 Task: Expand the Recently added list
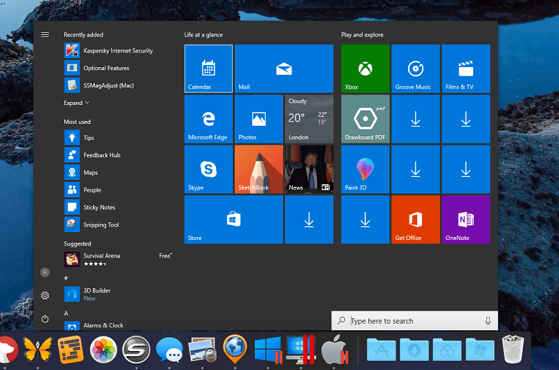coord(76,103)
